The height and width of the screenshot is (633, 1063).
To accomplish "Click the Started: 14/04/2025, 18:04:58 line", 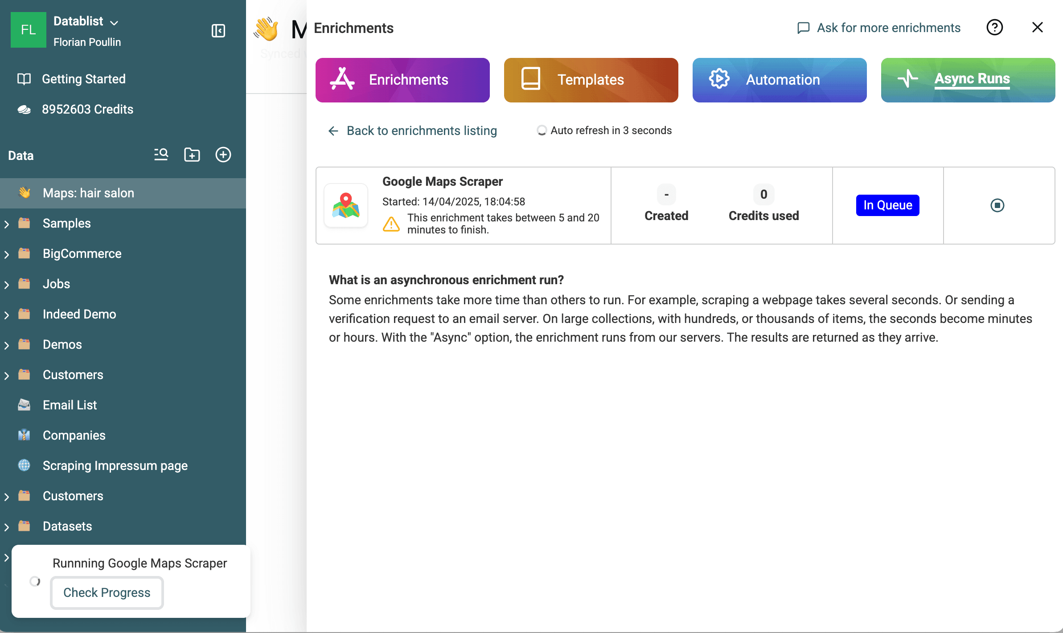I will [454, 202].
